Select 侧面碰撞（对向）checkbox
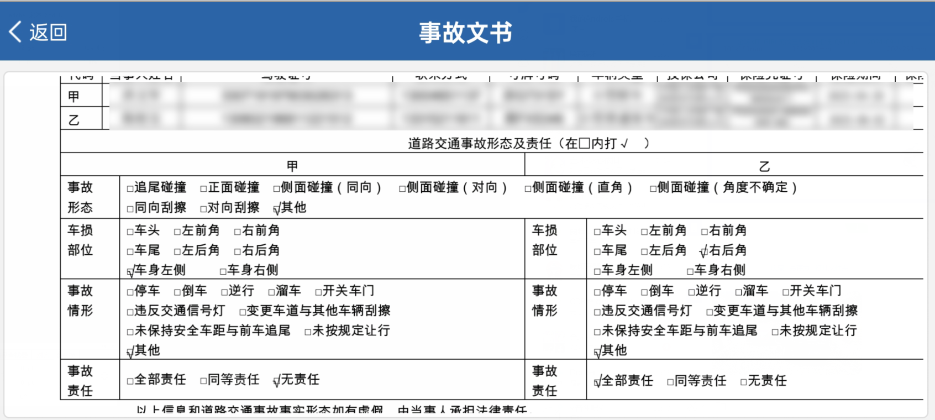 tap(402, 188)
